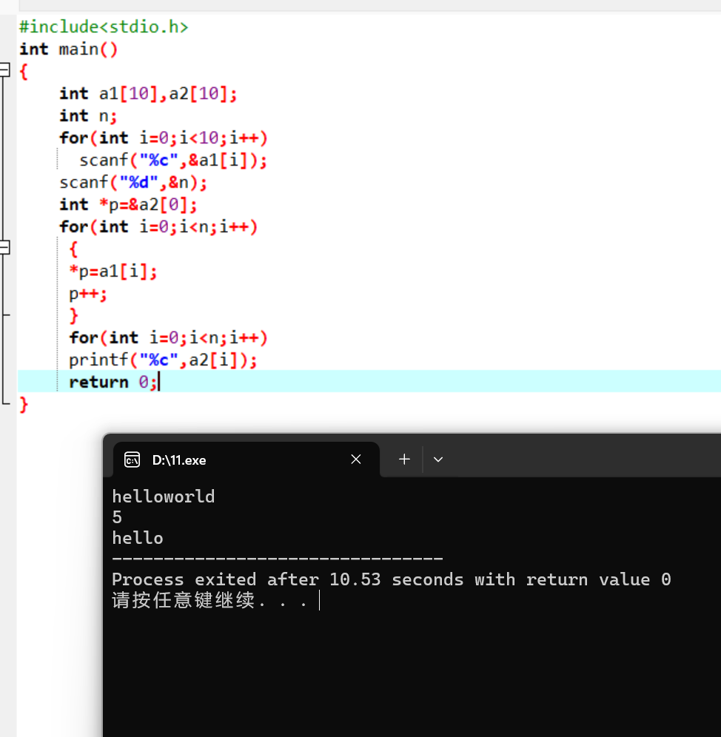Viewport: 721px width, 737px height.
Task: Click the '请按任意键继续' prompt in terminal
Action: click(209, 600)
